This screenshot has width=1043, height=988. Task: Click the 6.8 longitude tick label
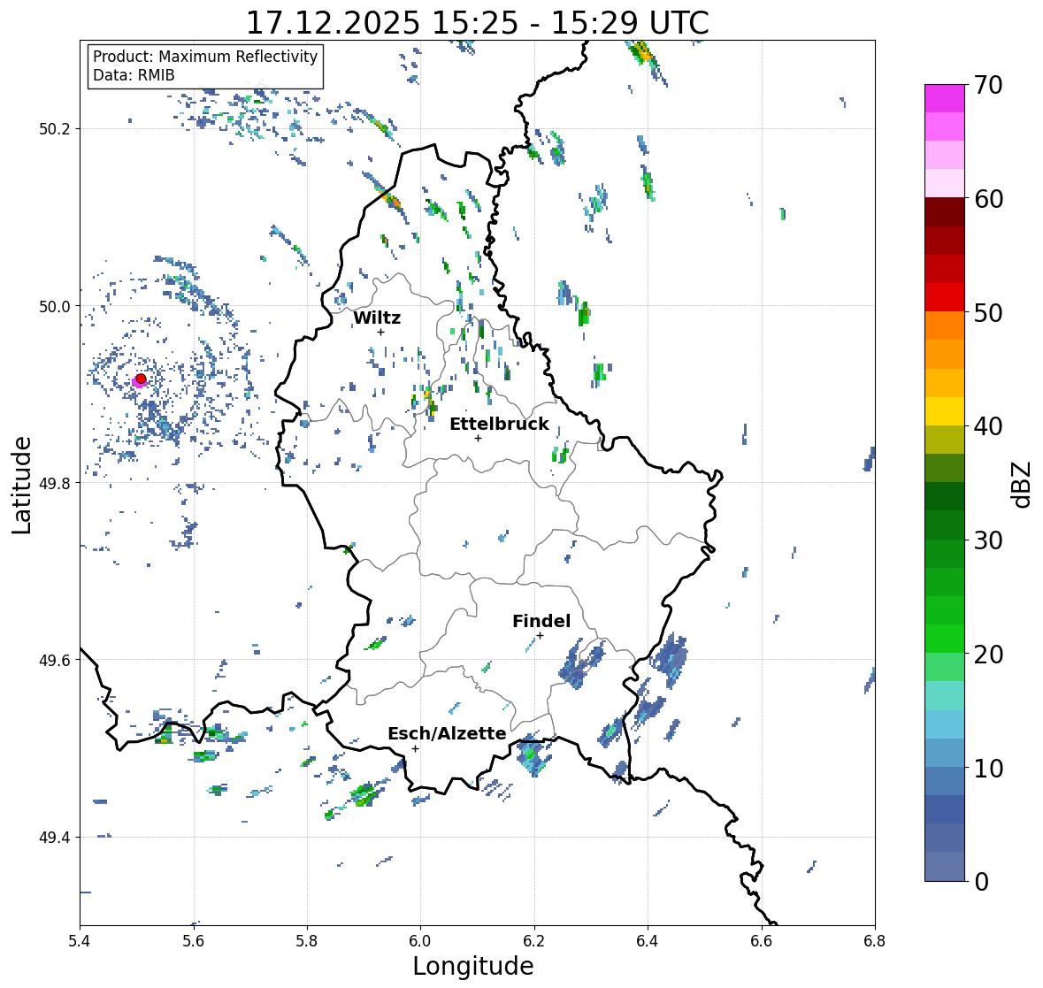[x=875, y=941]
